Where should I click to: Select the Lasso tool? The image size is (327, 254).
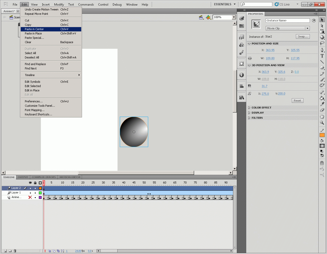point(322,43)
